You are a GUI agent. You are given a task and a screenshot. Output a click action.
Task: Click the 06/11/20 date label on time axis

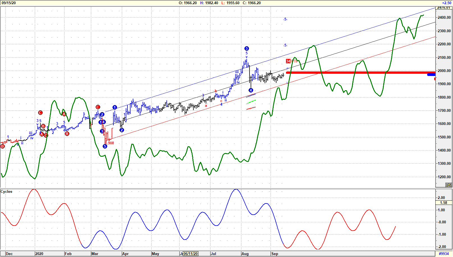point(191,254)
